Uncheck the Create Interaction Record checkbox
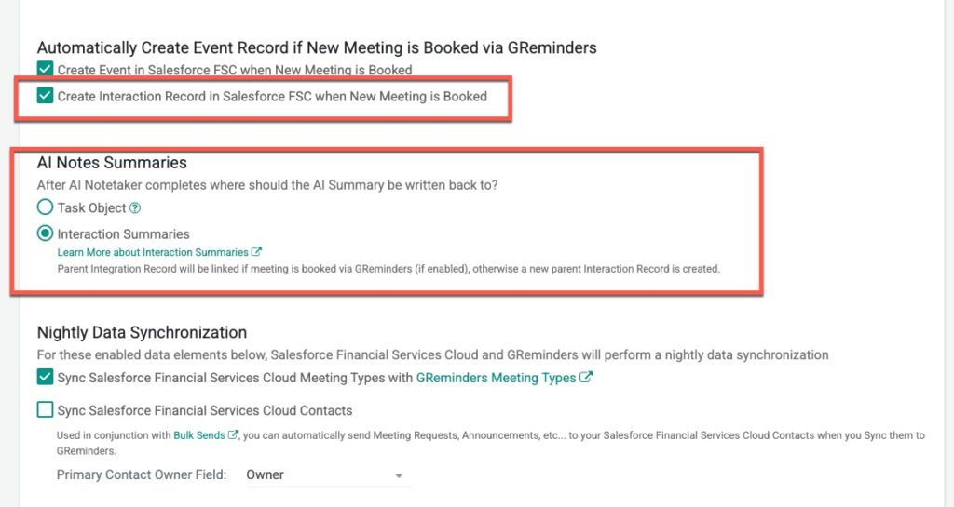 point(45,96)
